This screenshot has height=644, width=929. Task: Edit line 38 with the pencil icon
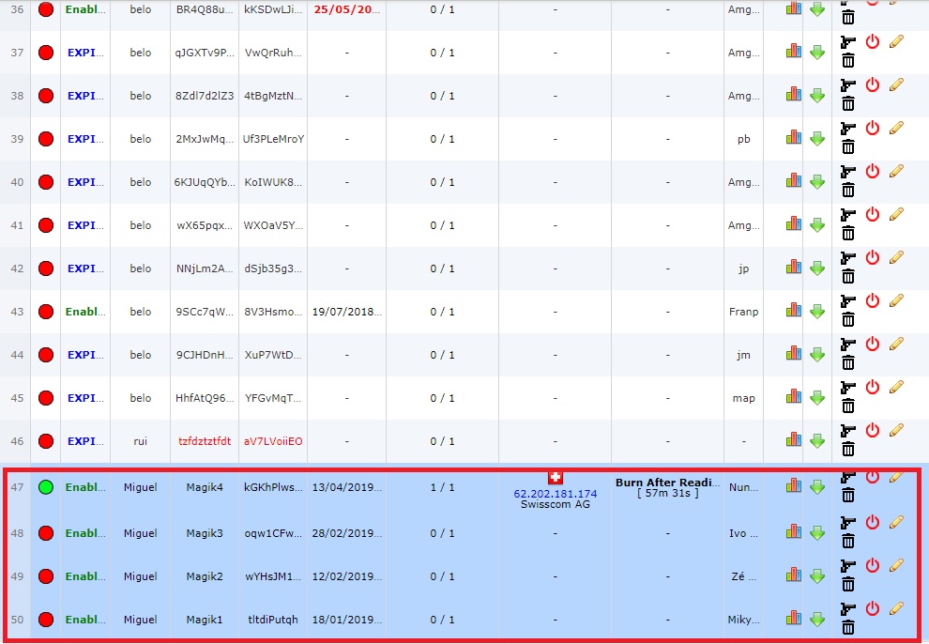(x=896, y=84)
